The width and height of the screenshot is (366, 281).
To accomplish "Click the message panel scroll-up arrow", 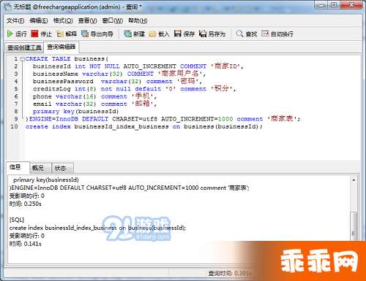I will click(354, 180).
